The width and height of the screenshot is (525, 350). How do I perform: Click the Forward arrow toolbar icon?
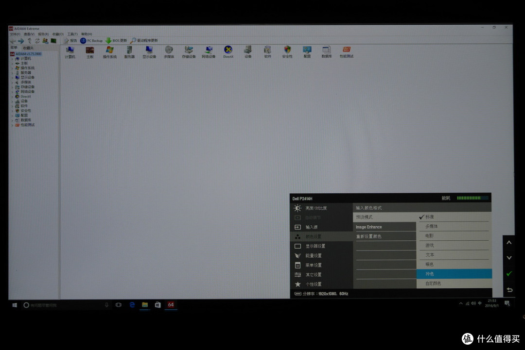pyautogui.click(x=21, y=41)
